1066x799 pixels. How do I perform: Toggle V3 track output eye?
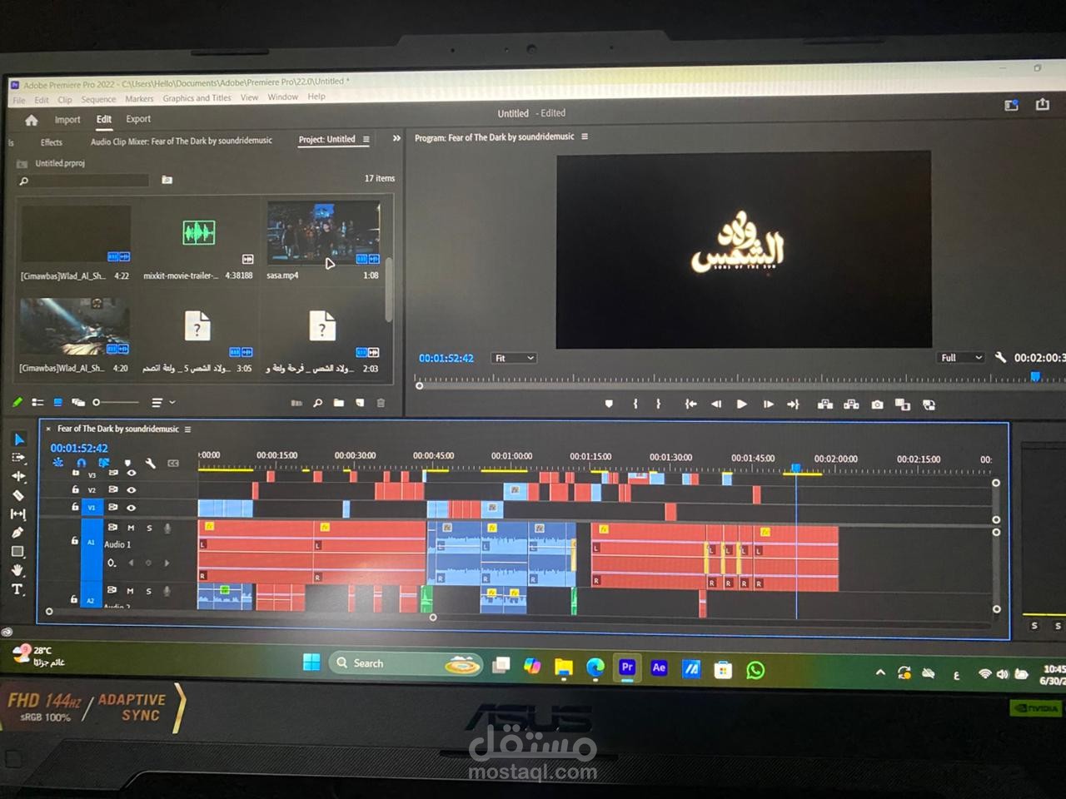[x=131, y=474]
